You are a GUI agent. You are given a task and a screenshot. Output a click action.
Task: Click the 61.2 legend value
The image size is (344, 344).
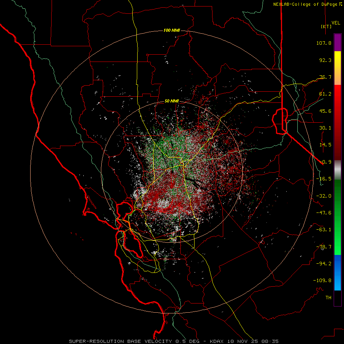point(325,94)
